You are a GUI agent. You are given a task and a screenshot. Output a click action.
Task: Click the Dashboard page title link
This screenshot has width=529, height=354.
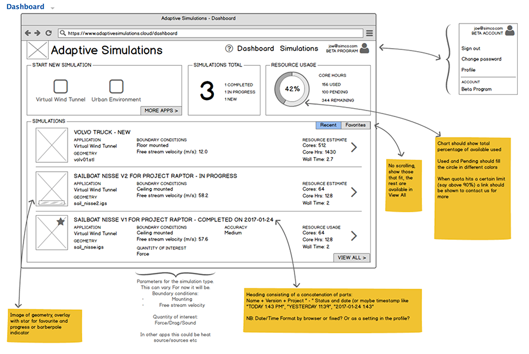click(25, 6)
